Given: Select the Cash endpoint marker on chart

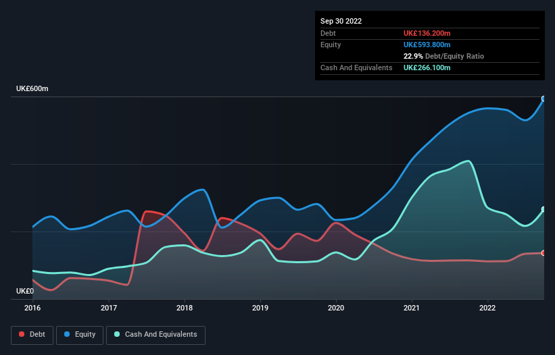Looking at the screenshot, I should 544,209.
